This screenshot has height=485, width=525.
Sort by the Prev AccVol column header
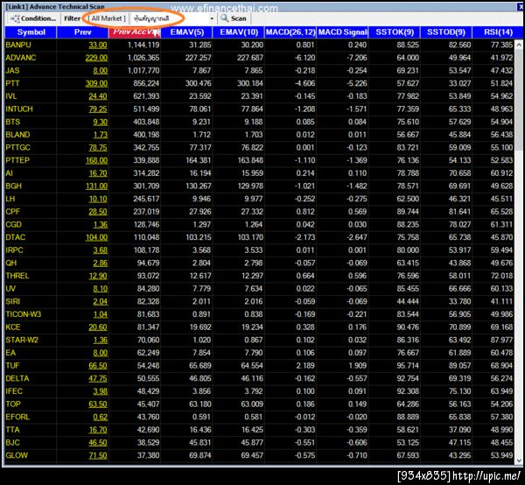134,32
